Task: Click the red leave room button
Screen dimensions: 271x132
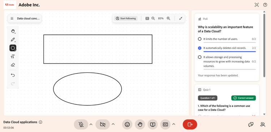Action: (x=190, y=124)
